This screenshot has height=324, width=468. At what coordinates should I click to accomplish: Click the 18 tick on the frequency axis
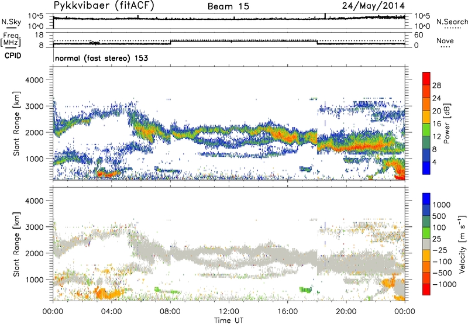click(x=39, y=35)
